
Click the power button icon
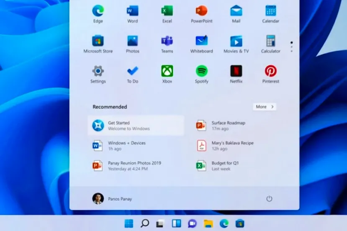click(x=269, y=198)
